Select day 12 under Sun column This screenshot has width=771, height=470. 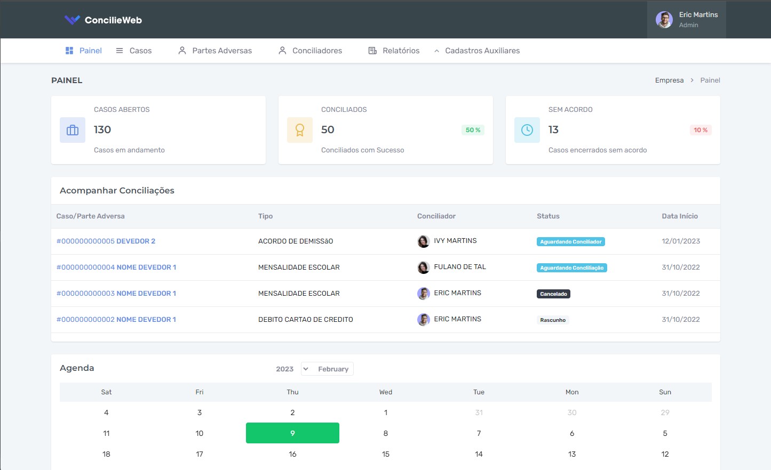click(665, 454)
